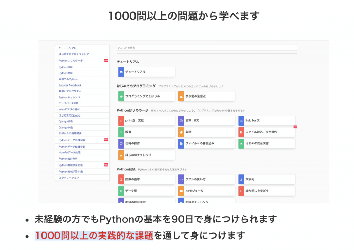Click the code brackets icon on print()、変数
The image size is (354, 250).
click(121, 121)
